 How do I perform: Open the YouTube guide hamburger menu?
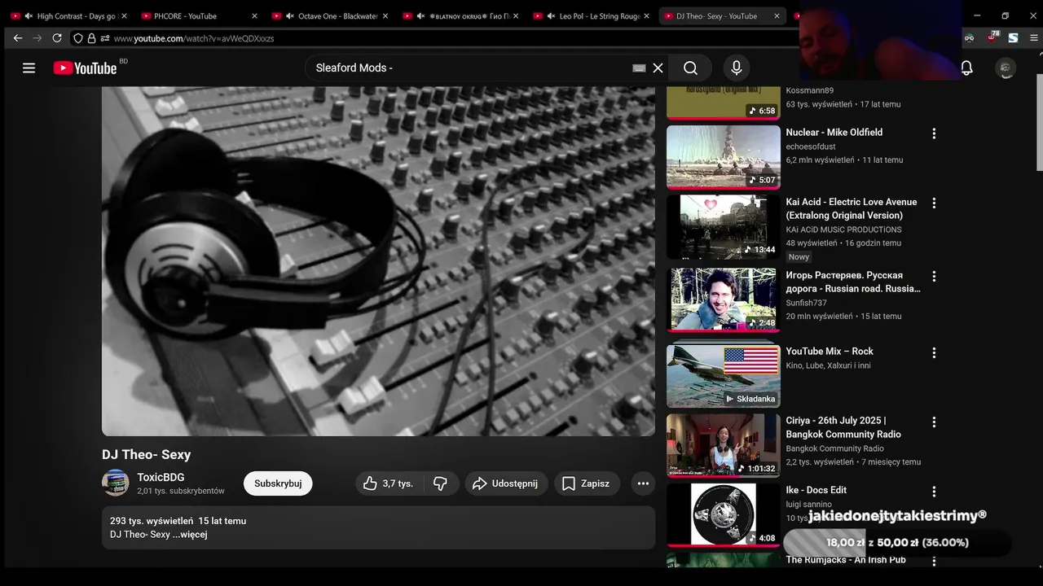[x=29, y=68]
